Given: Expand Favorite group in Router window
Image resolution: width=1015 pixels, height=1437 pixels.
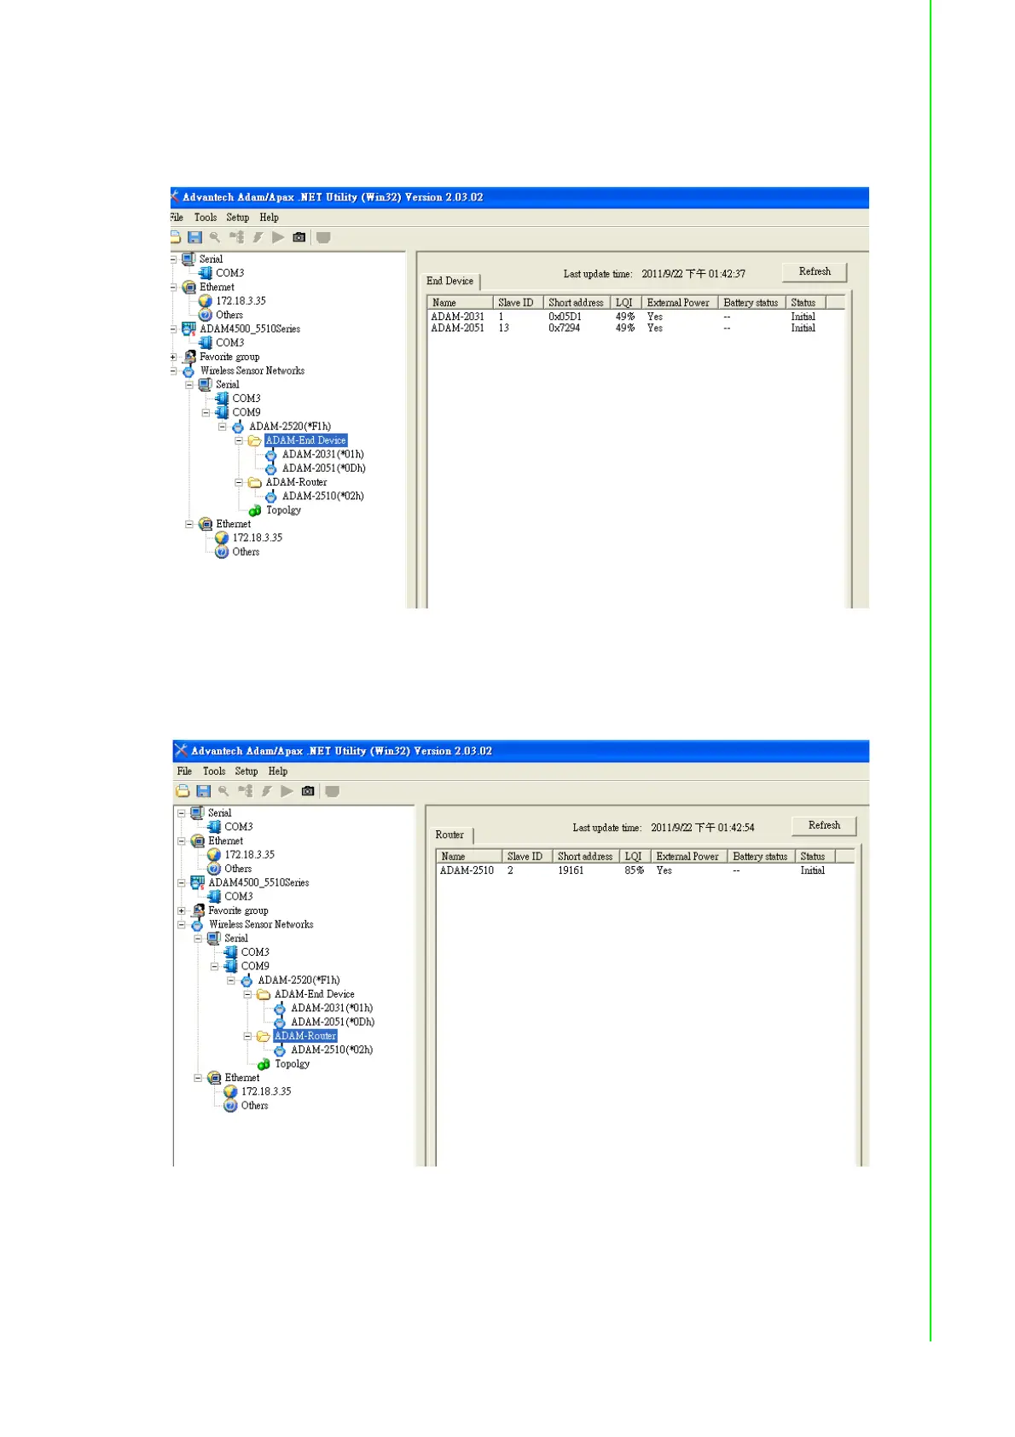Looking at the screenshot, I should (181, 910).
